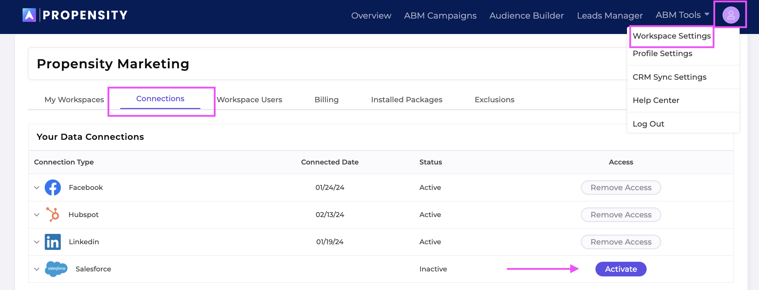
Task: Remove Access for Linkedin connection
Action: [621, 242]
